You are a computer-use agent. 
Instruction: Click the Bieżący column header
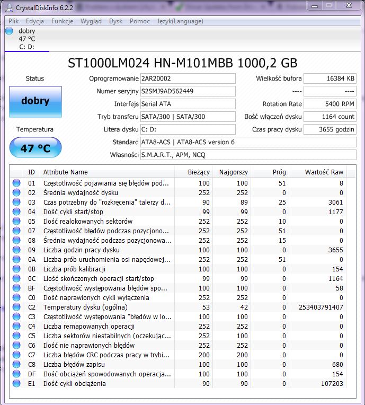[193, 172]
